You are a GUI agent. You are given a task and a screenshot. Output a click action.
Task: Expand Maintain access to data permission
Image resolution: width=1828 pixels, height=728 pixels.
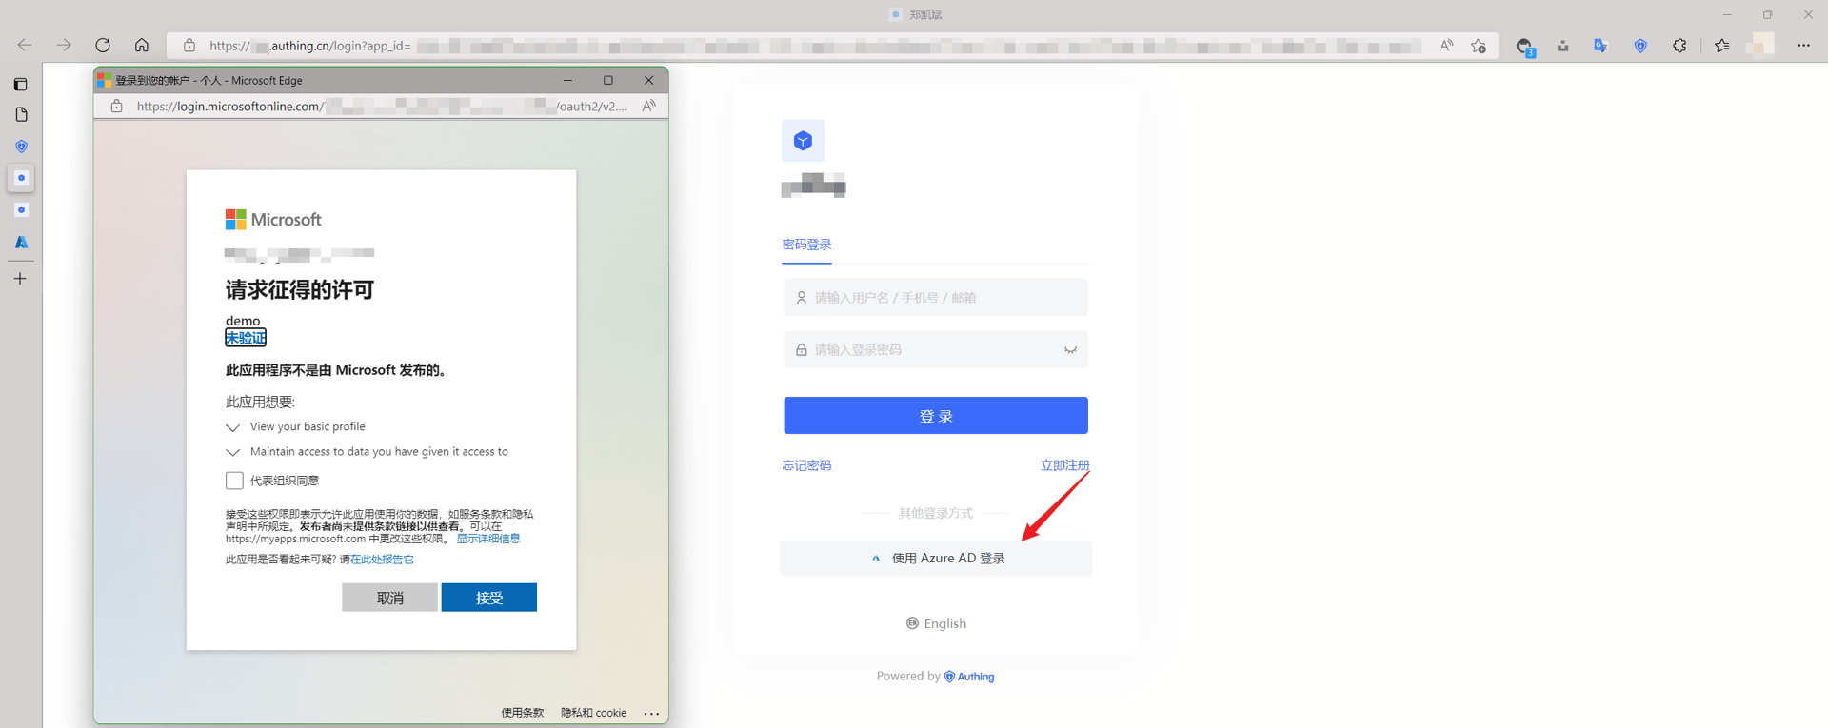coord(233,452)
